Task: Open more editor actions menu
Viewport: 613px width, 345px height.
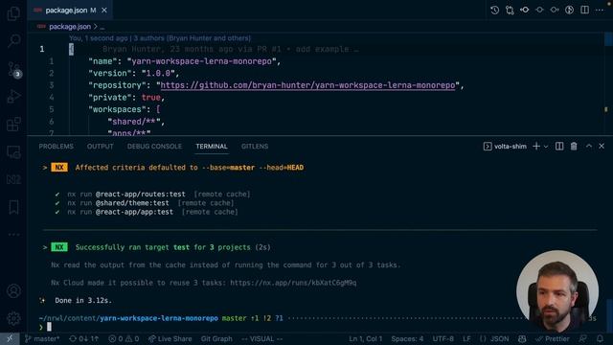Action: 600,11
